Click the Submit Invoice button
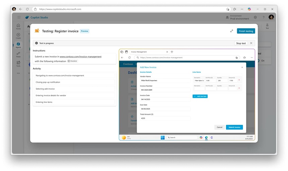 coord(234,127)
